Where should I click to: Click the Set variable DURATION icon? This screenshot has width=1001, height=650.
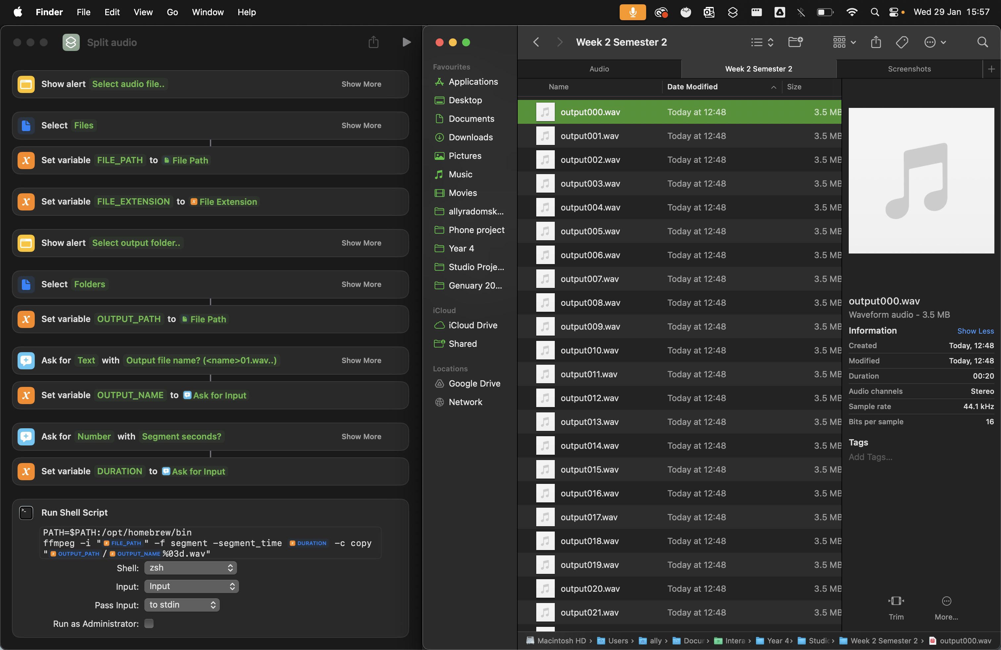(x=26, y=471)
